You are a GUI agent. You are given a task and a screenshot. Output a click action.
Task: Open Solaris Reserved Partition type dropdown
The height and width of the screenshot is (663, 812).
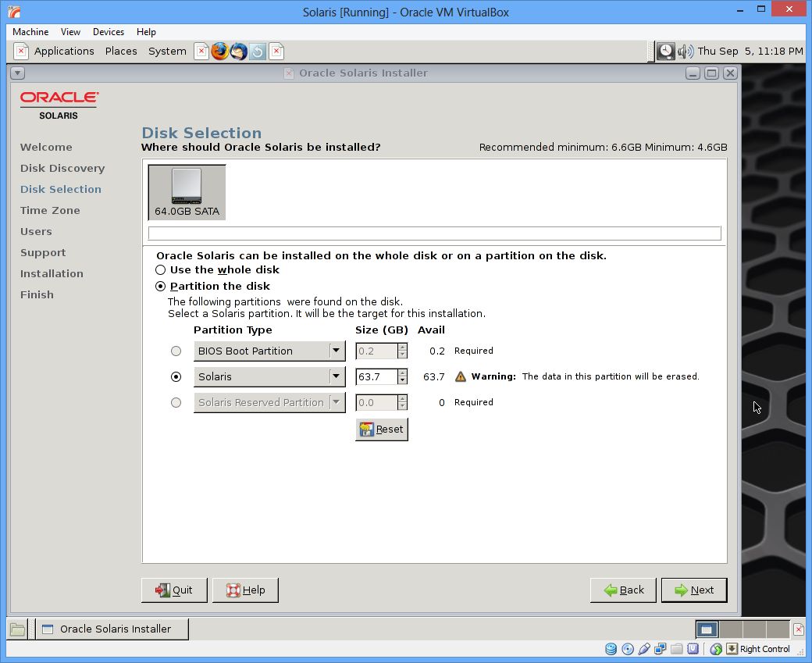point(269,402)
